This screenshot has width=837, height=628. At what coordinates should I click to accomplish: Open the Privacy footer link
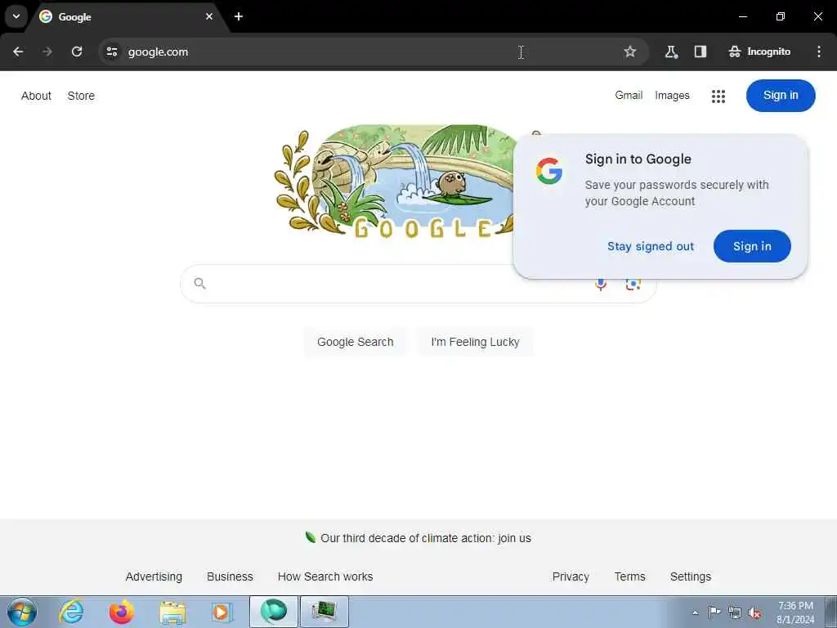coord(571,576)
